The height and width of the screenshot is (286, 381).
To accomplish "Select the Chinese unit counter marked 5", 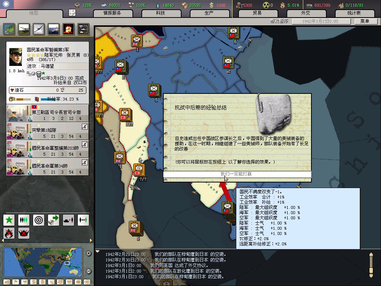I will 154,90.
